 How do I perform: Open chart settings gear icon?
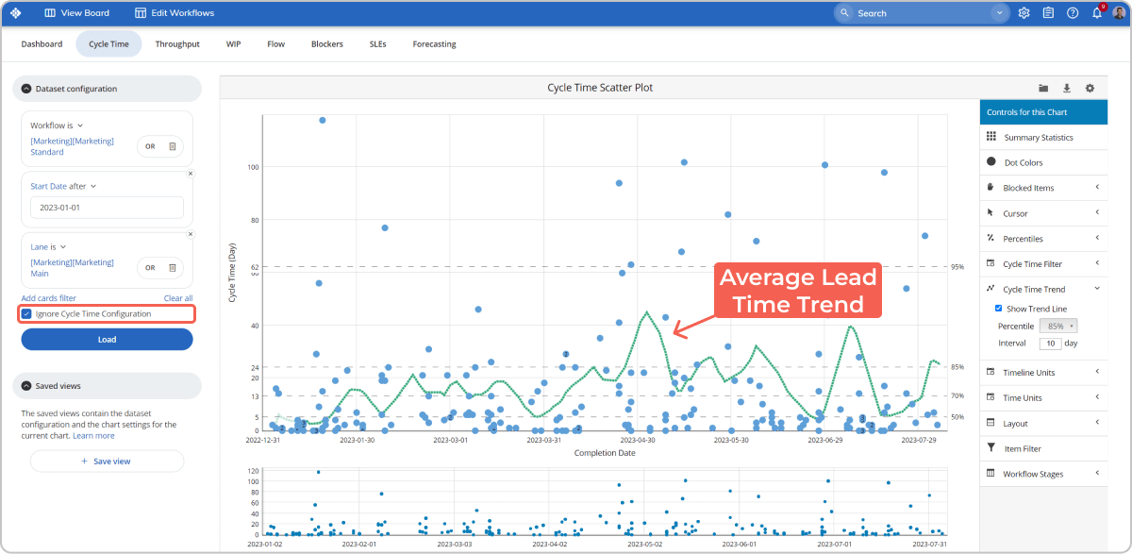[x=1090, y=88]
